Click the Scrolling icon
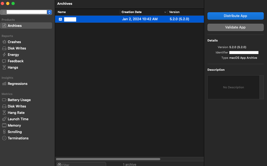267x166 pixels. [4, 132]
